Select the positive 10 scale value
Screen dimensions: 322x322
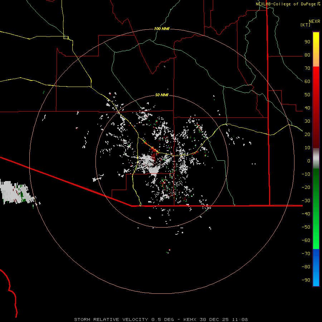click(x=307, y=148)
